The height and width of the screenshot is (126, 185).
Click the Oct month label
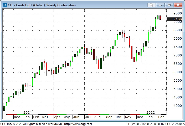tap(119, 117)
